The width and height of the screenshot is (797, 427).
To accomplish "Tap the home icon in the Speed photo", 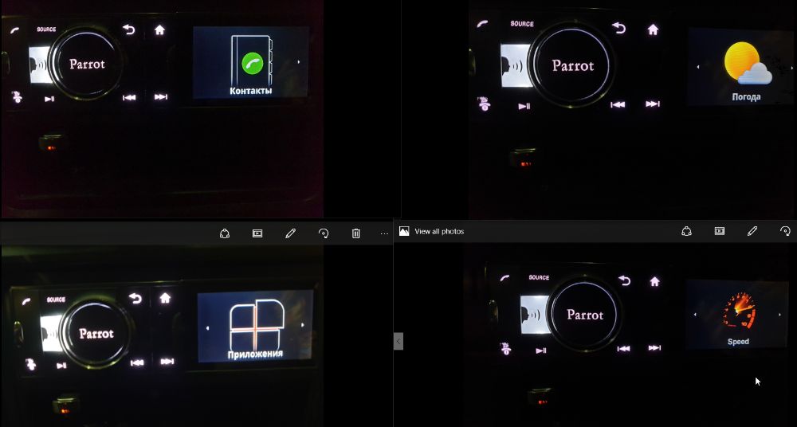I will pos(654,281).
